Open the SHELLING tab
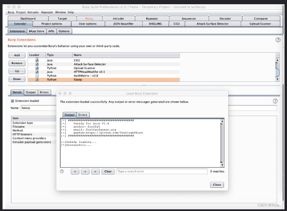 (x=155, y=24)
